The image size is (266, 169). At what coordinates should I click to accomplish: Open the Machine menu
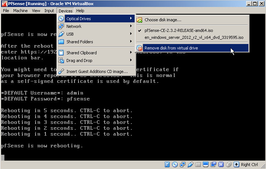20,11
